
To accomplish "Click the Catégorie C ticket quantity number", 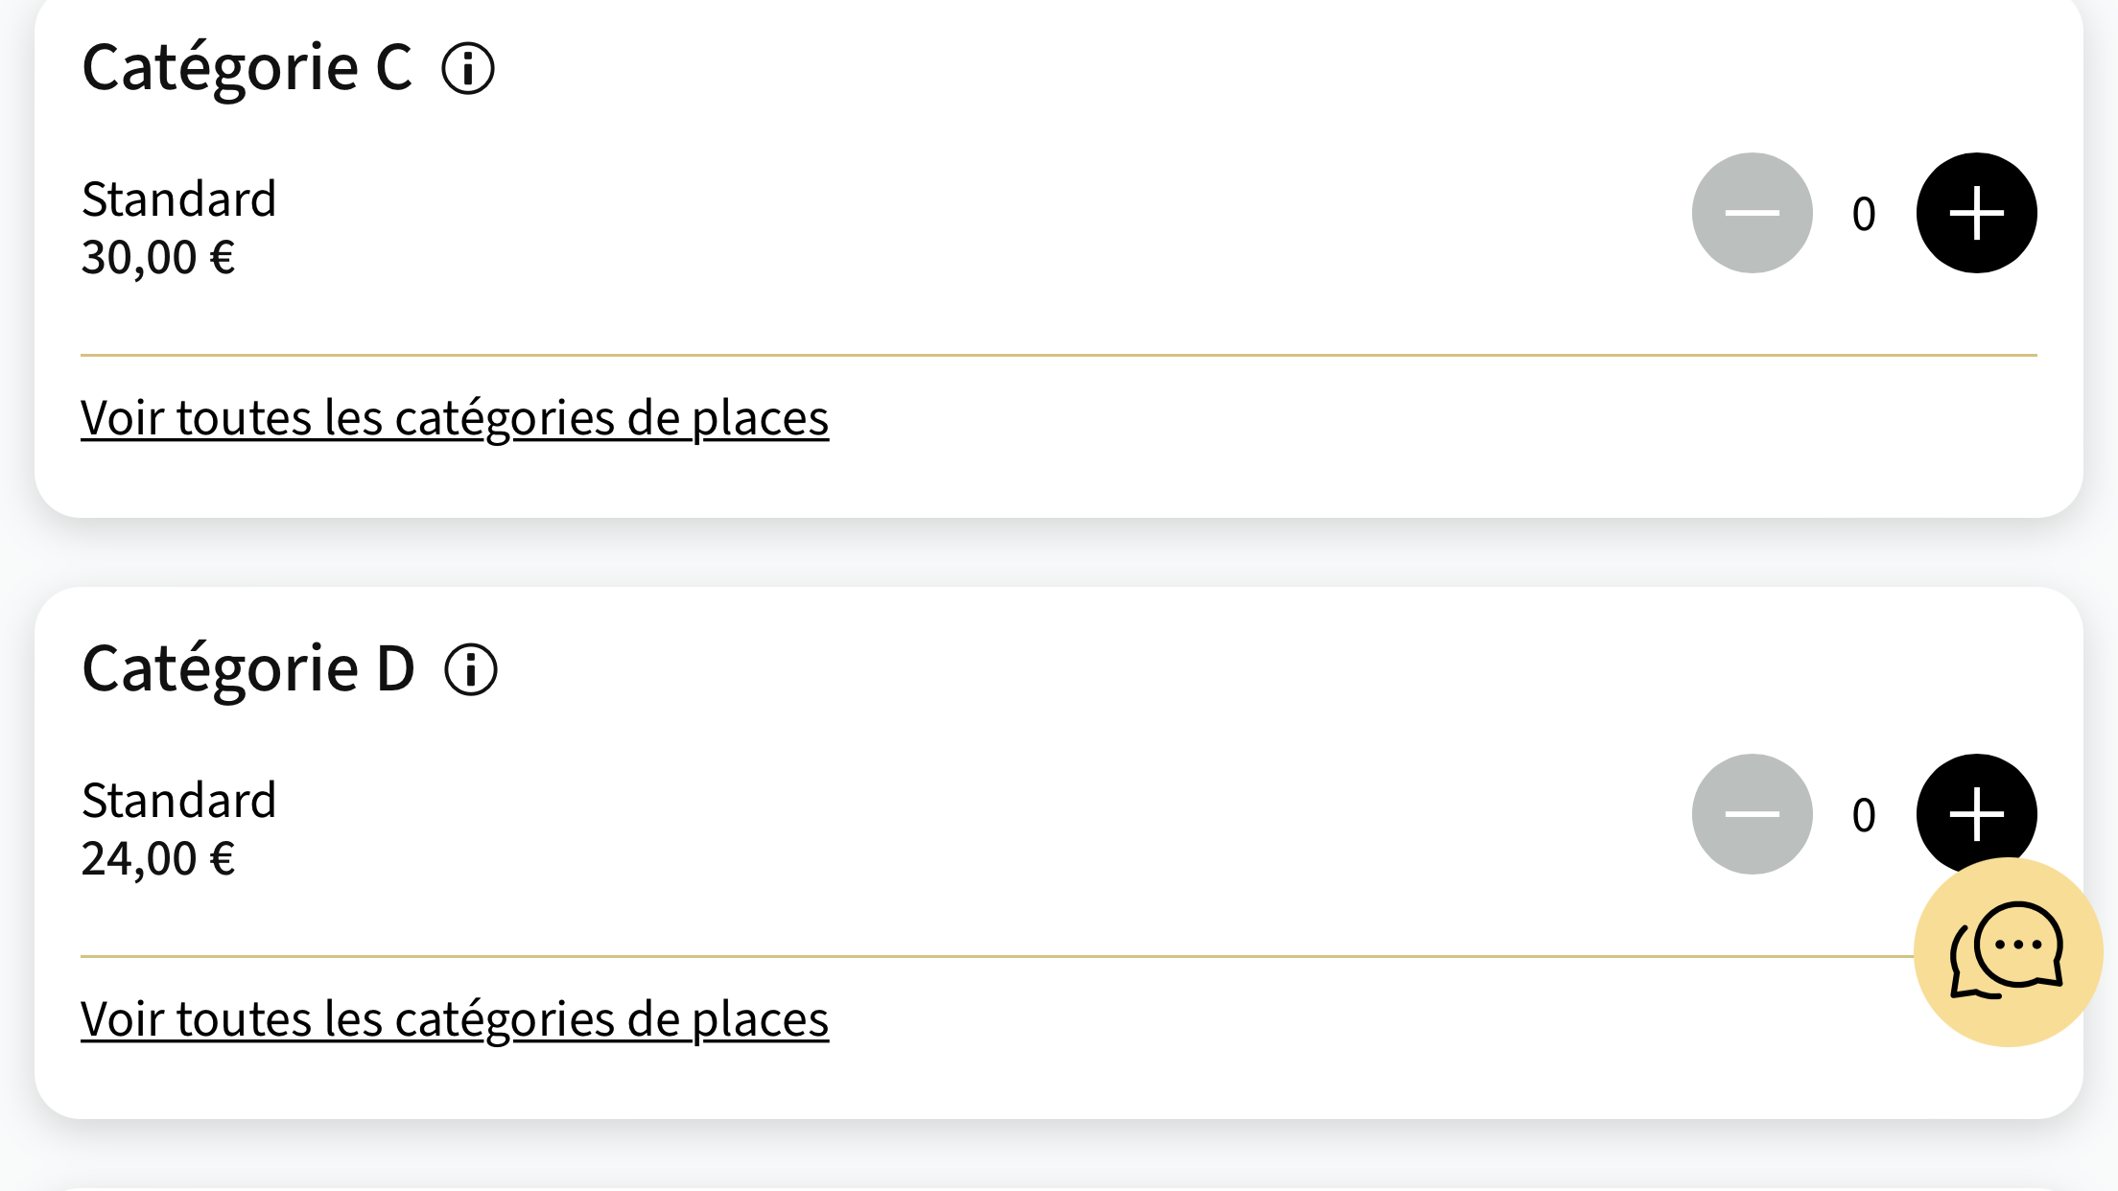I will coord(1864,214).
